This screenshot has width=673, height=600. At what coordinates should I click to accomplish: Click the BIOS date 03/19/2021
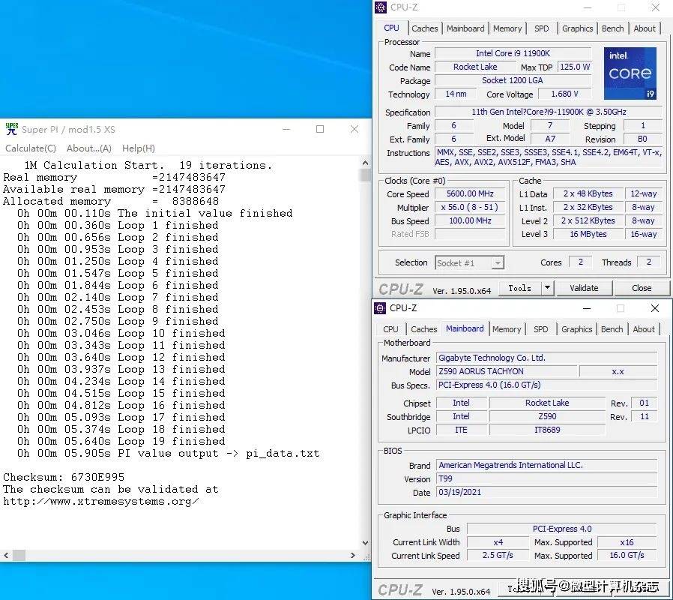click(x=546, y=492)
